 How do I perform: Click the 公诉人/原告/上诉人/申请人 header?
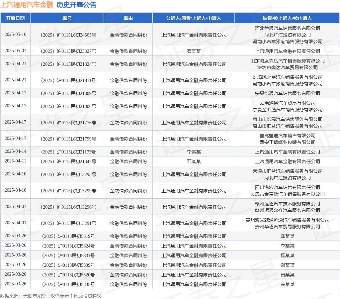pyautogui.click(x=194, y=18)
